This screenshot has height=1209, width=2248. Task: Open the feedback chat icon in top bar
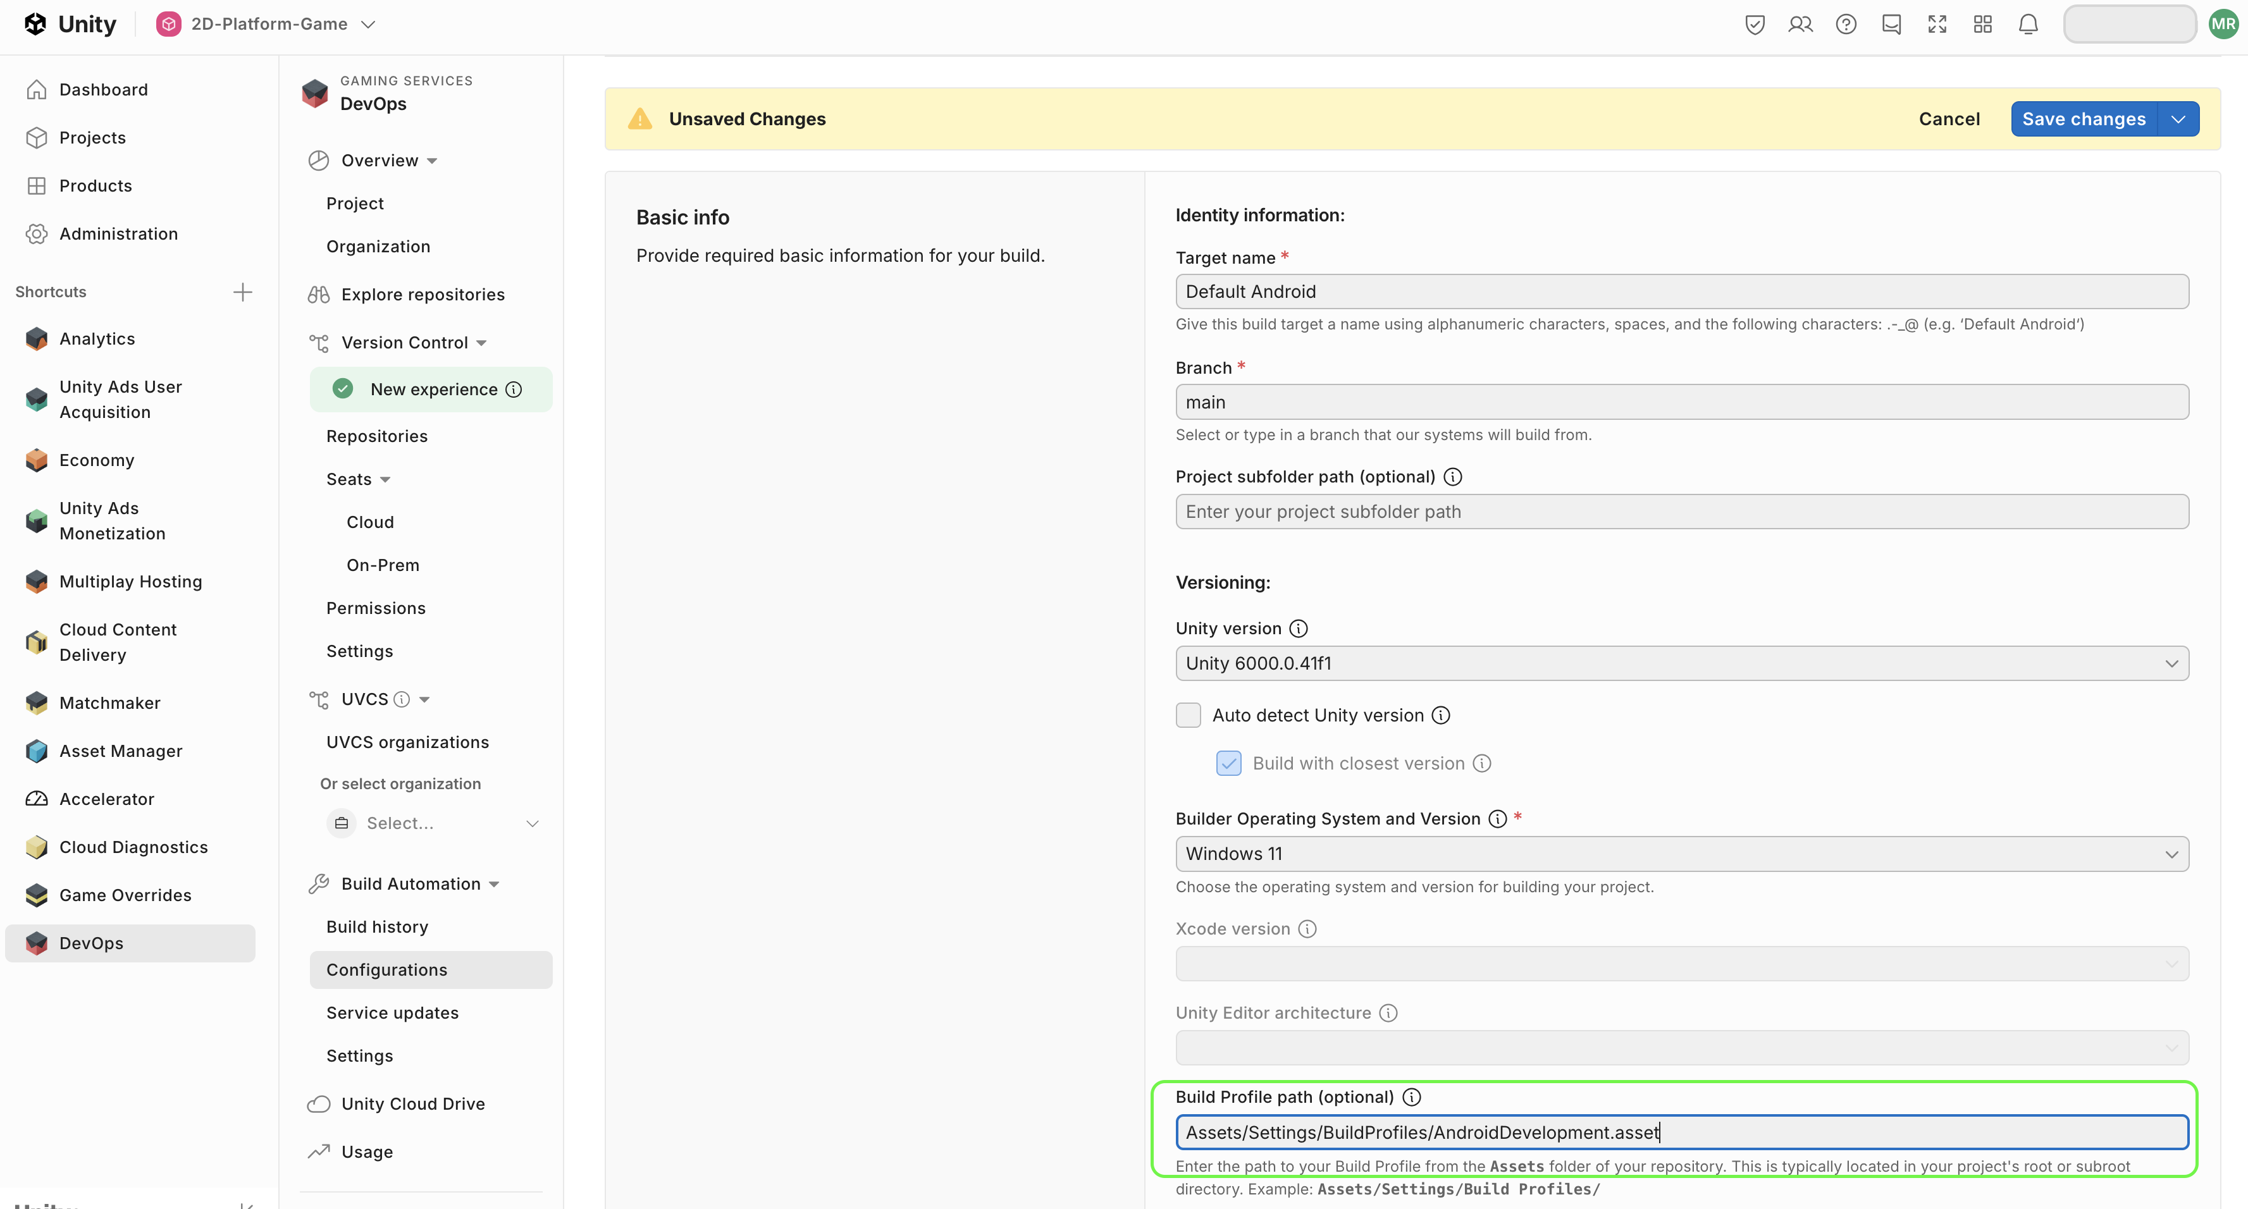[x=1891, y=25]
